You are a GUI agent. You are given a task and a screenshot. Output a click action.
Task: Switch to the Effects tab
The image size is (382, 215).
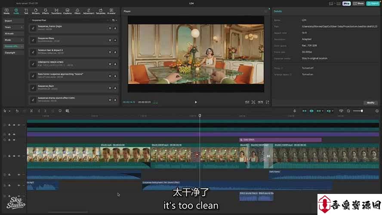[46, 11]
